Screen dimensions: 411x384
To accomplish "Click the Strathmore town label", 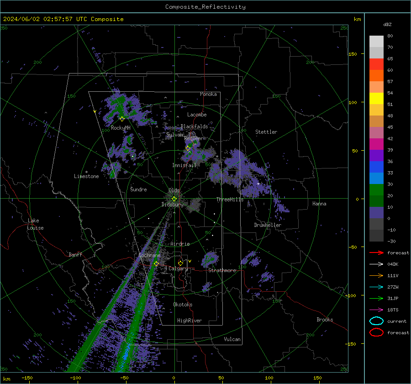I will coord(222,270).
